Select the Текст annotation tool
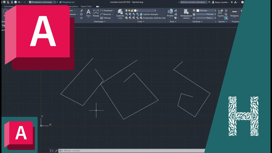272x153 pixels. [88, 13]
